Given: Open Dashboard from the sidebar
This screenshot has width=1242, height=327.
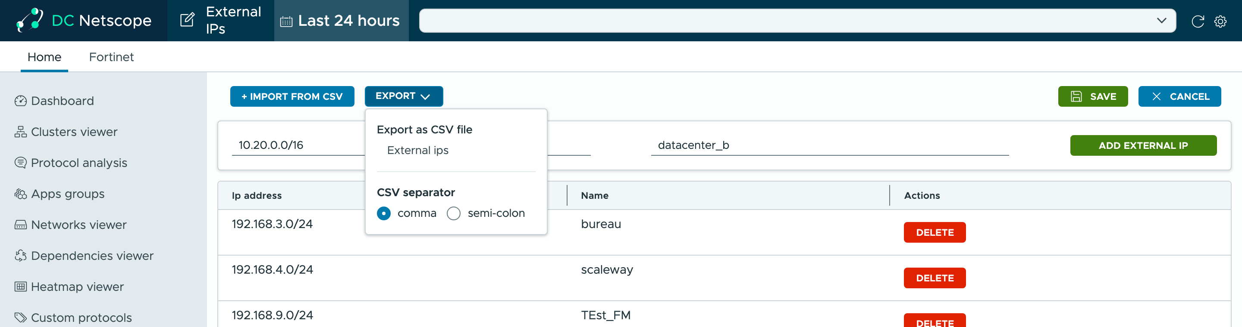Looking at the screenshot, I should (x=54, y=101).
